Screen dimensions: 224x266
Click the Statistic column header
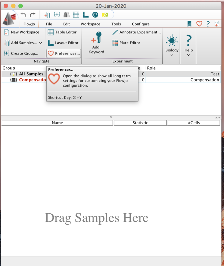[x=140, y=123]
